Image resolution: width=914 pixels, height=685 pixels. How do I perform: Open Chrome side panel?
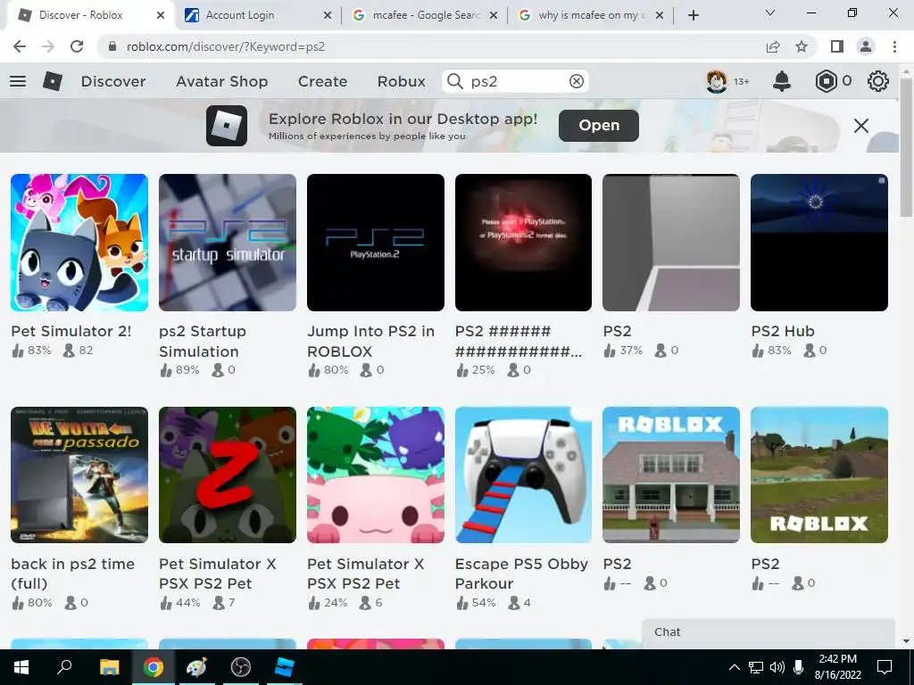[837, 46]
